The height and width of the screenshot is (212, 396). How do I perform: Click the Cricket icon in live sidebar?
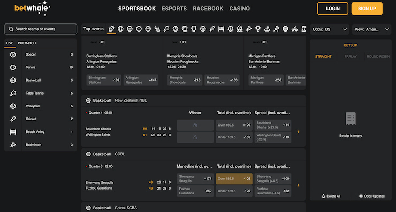pos(13,119)
